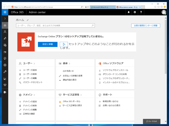Play the setup overview video
This screenshot has width=169, height=126.
tap(64, 44)
